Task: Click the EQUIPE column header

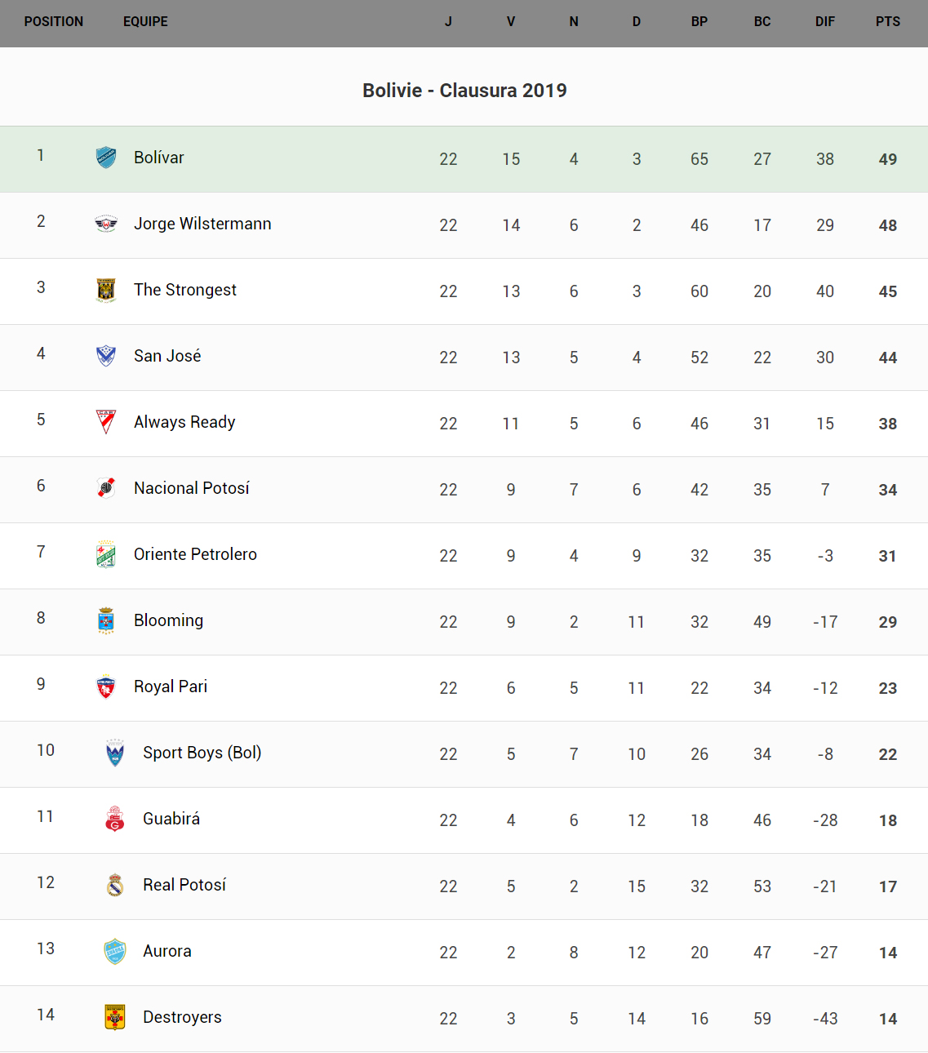Action: coord(145,22)
